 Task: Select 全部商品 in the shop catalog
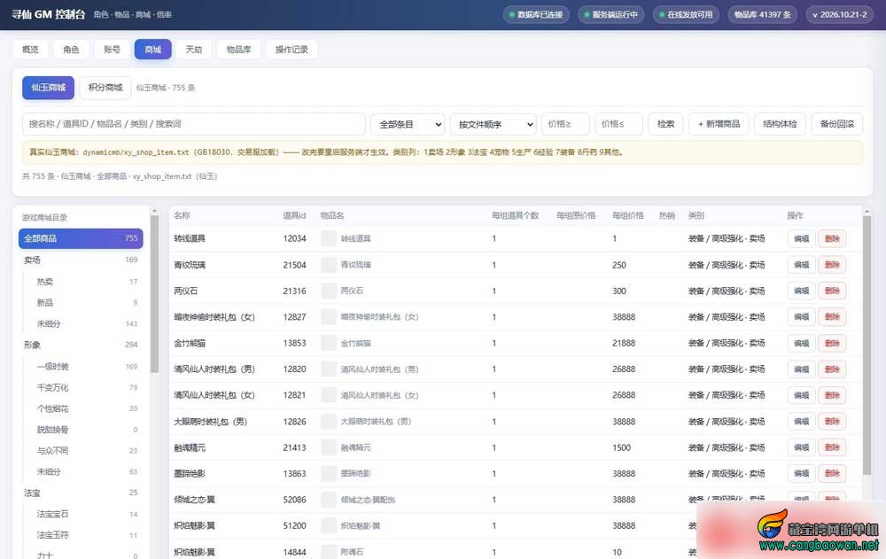click(x=81, y=238)
